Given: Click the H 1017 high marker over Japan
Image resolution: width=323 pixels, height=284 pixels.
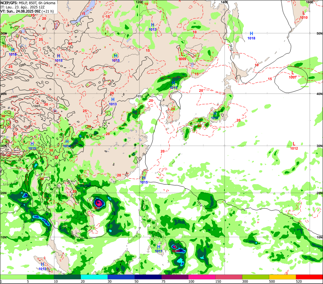Looking at the screenshot, I should click(x=215, y=116).
